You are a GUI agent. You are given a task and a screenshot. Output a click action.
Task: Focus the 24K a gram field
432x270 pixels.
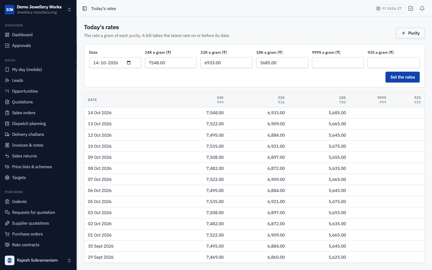171,63
